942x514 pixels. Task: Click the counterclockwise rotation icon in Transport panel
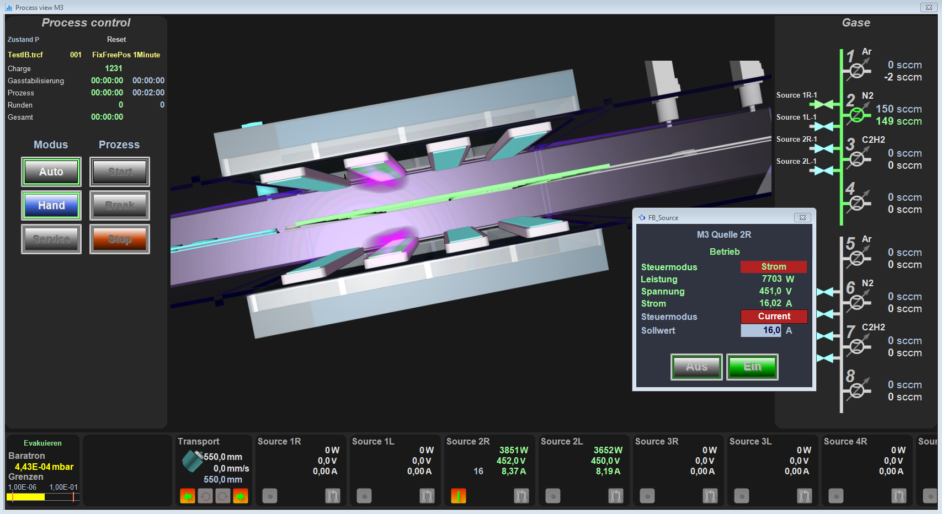[205, 496]
